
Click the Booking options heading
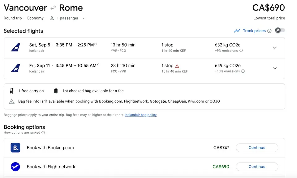click(x=24, y=127)
